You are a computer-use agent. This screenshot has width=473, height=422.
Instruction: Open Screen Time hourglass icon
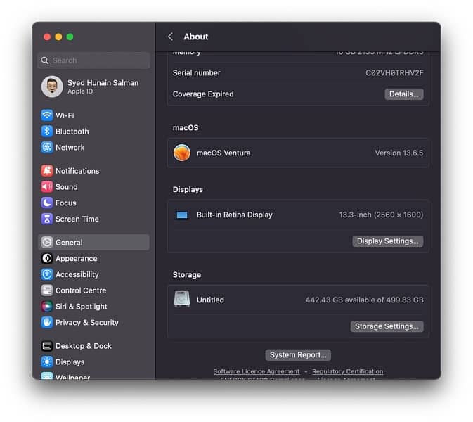(47, 219)
